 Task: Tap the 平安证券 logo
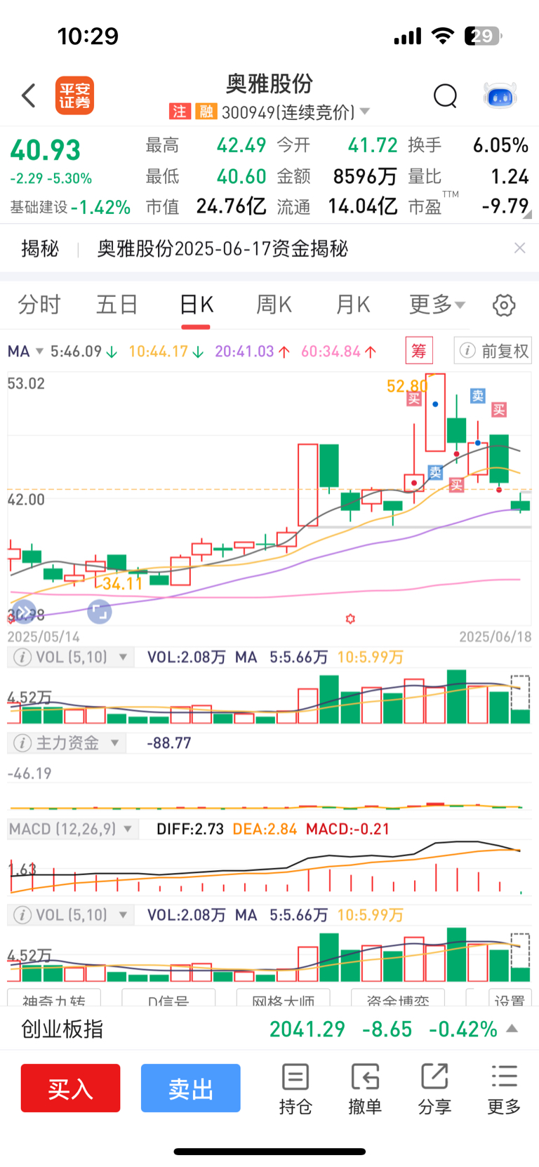click(x=74, y=95)
